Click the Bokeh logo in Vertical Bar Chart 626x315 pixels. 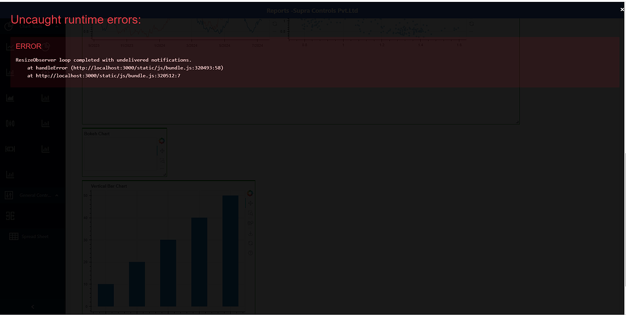tap(250, 194)
